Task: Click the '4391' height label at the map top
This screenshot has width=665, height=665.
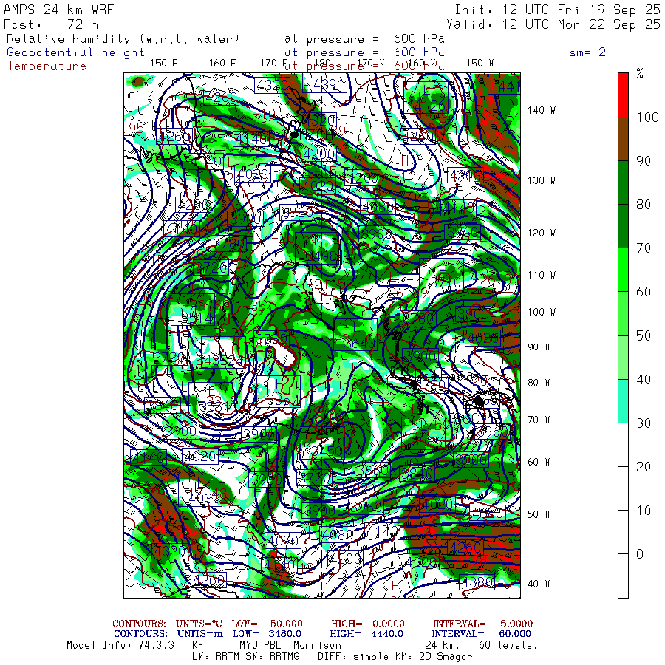Action: click(329, 85)
